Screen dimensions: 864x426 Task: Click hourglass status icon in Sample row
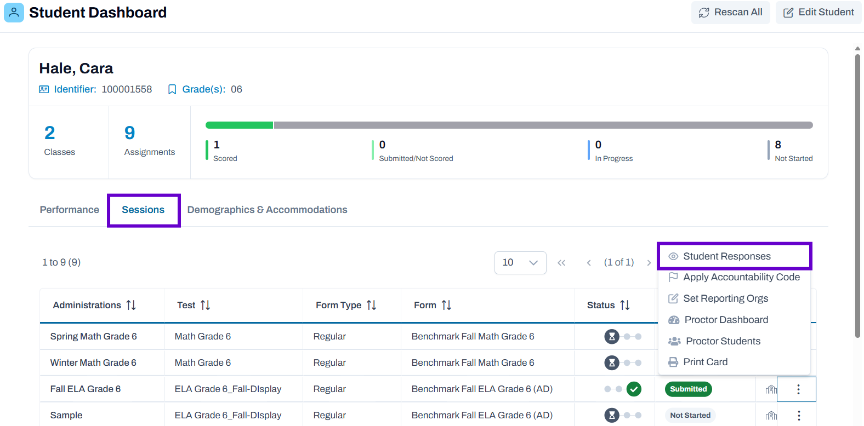[x=612, y=415]
